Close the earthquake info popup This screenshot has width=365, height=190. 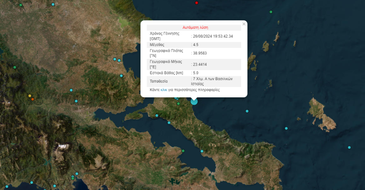point(244,24)
